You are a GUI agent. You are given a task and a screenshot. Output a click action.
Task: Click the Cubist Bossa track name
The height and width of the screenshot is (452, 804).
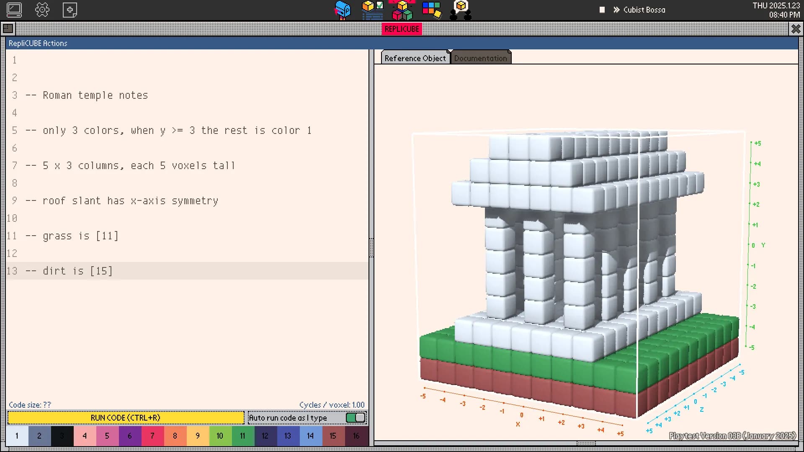(644, 10)
